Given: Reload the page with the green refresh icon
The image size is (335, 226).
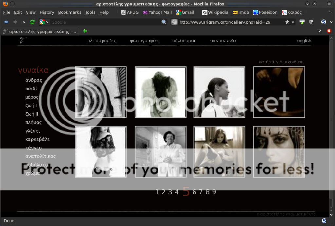Looking at the screenshot, I should [x=32, y=22].
